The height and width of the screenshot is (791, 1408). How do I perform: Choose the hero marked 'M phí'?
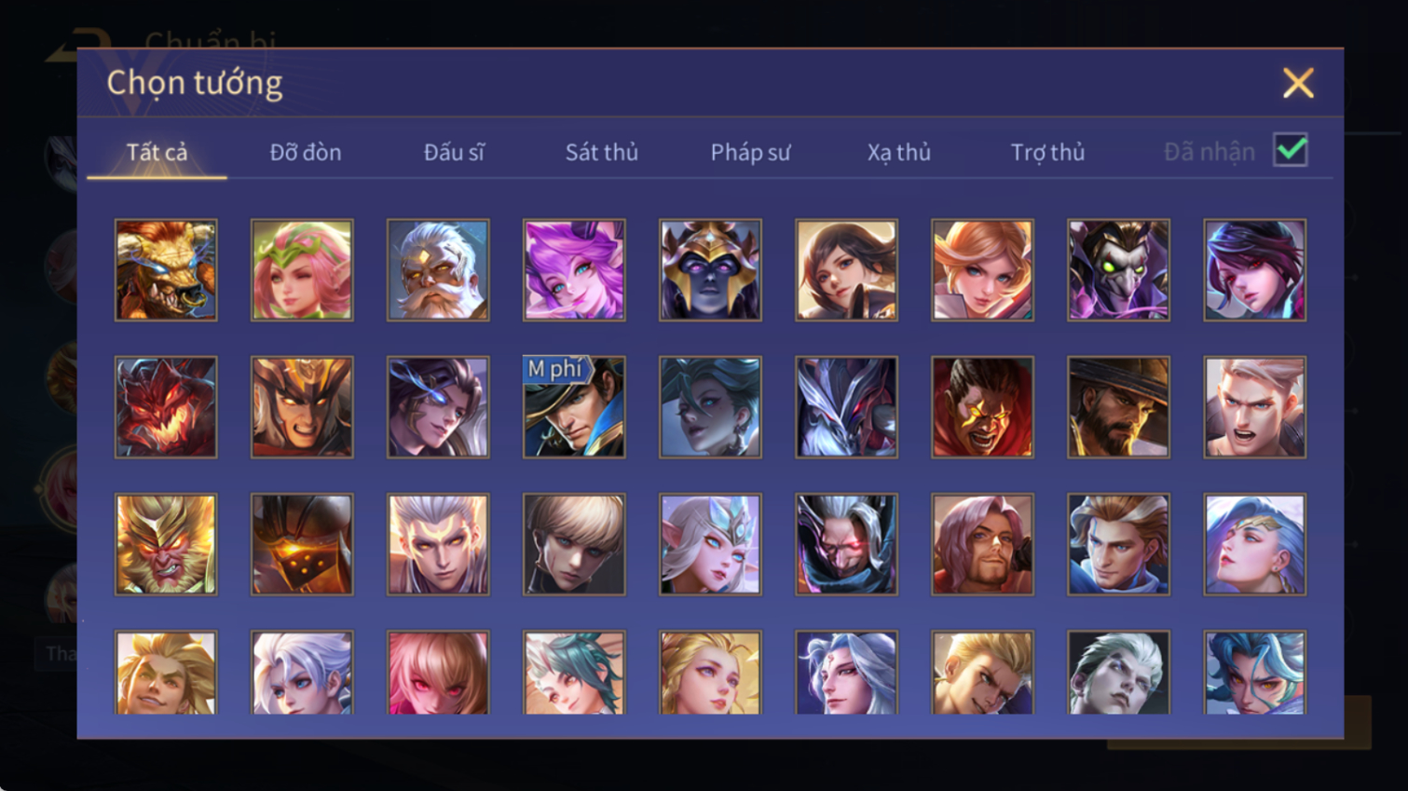click(x=574, y=407)
